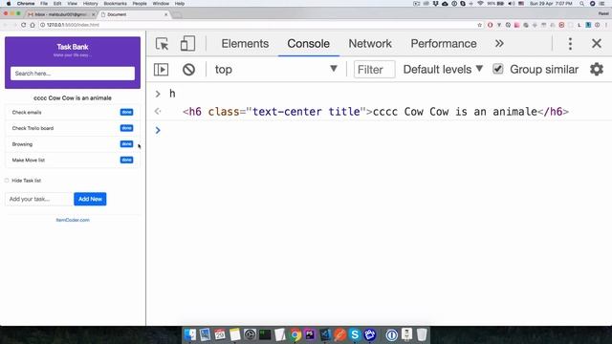
Task: Click the h6 element output in console
Action: pos(376,112)
